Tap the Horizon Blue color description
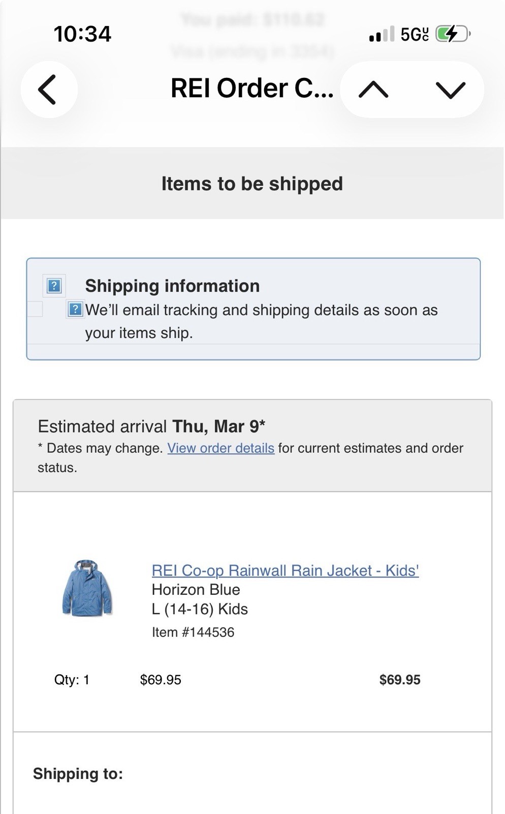The width and height of the screenshot is (505, 814). pos(196,590)
